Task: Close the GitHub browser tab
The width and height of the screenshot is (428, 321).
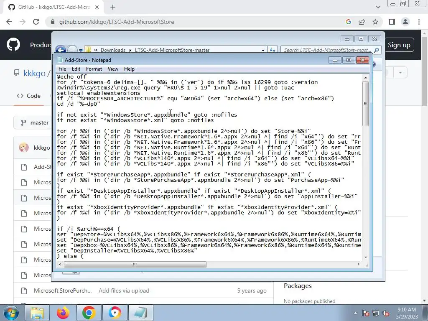Action: pos(97,7)
